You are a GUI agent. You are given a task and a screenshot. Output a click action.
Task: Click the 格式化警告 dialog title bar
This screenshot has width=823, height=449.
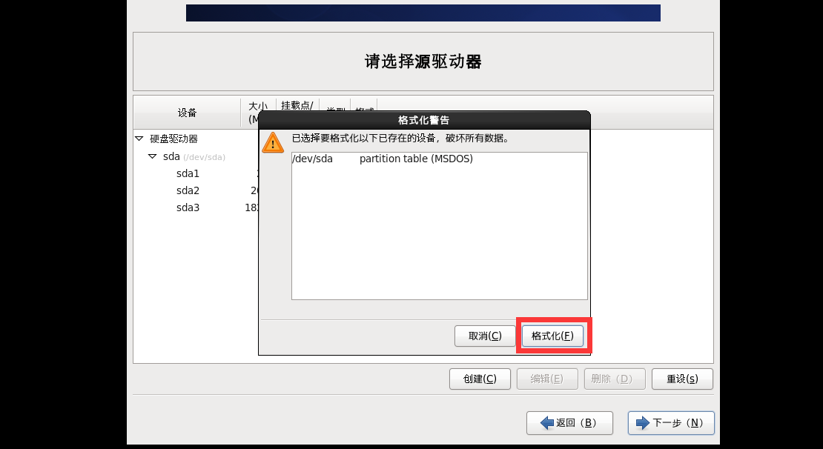click(424, 120)
